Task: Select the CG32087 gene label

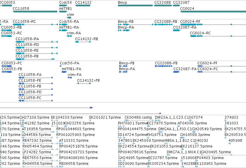Action: (181, 3)
